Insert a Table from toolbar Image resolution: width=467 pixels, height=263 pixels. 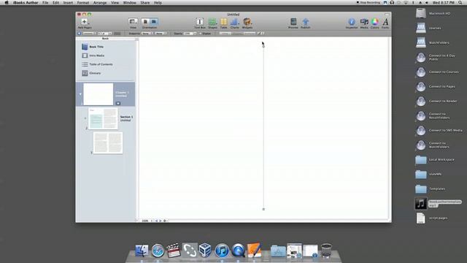pyautogui.click(x=223, y=23)
